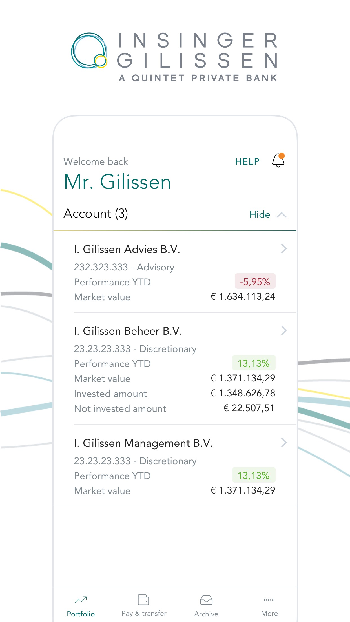Screen dimensions: 350x622
Task: Tap the I. Gilissen Beheer B.V. title
Action: coord(128,331)
